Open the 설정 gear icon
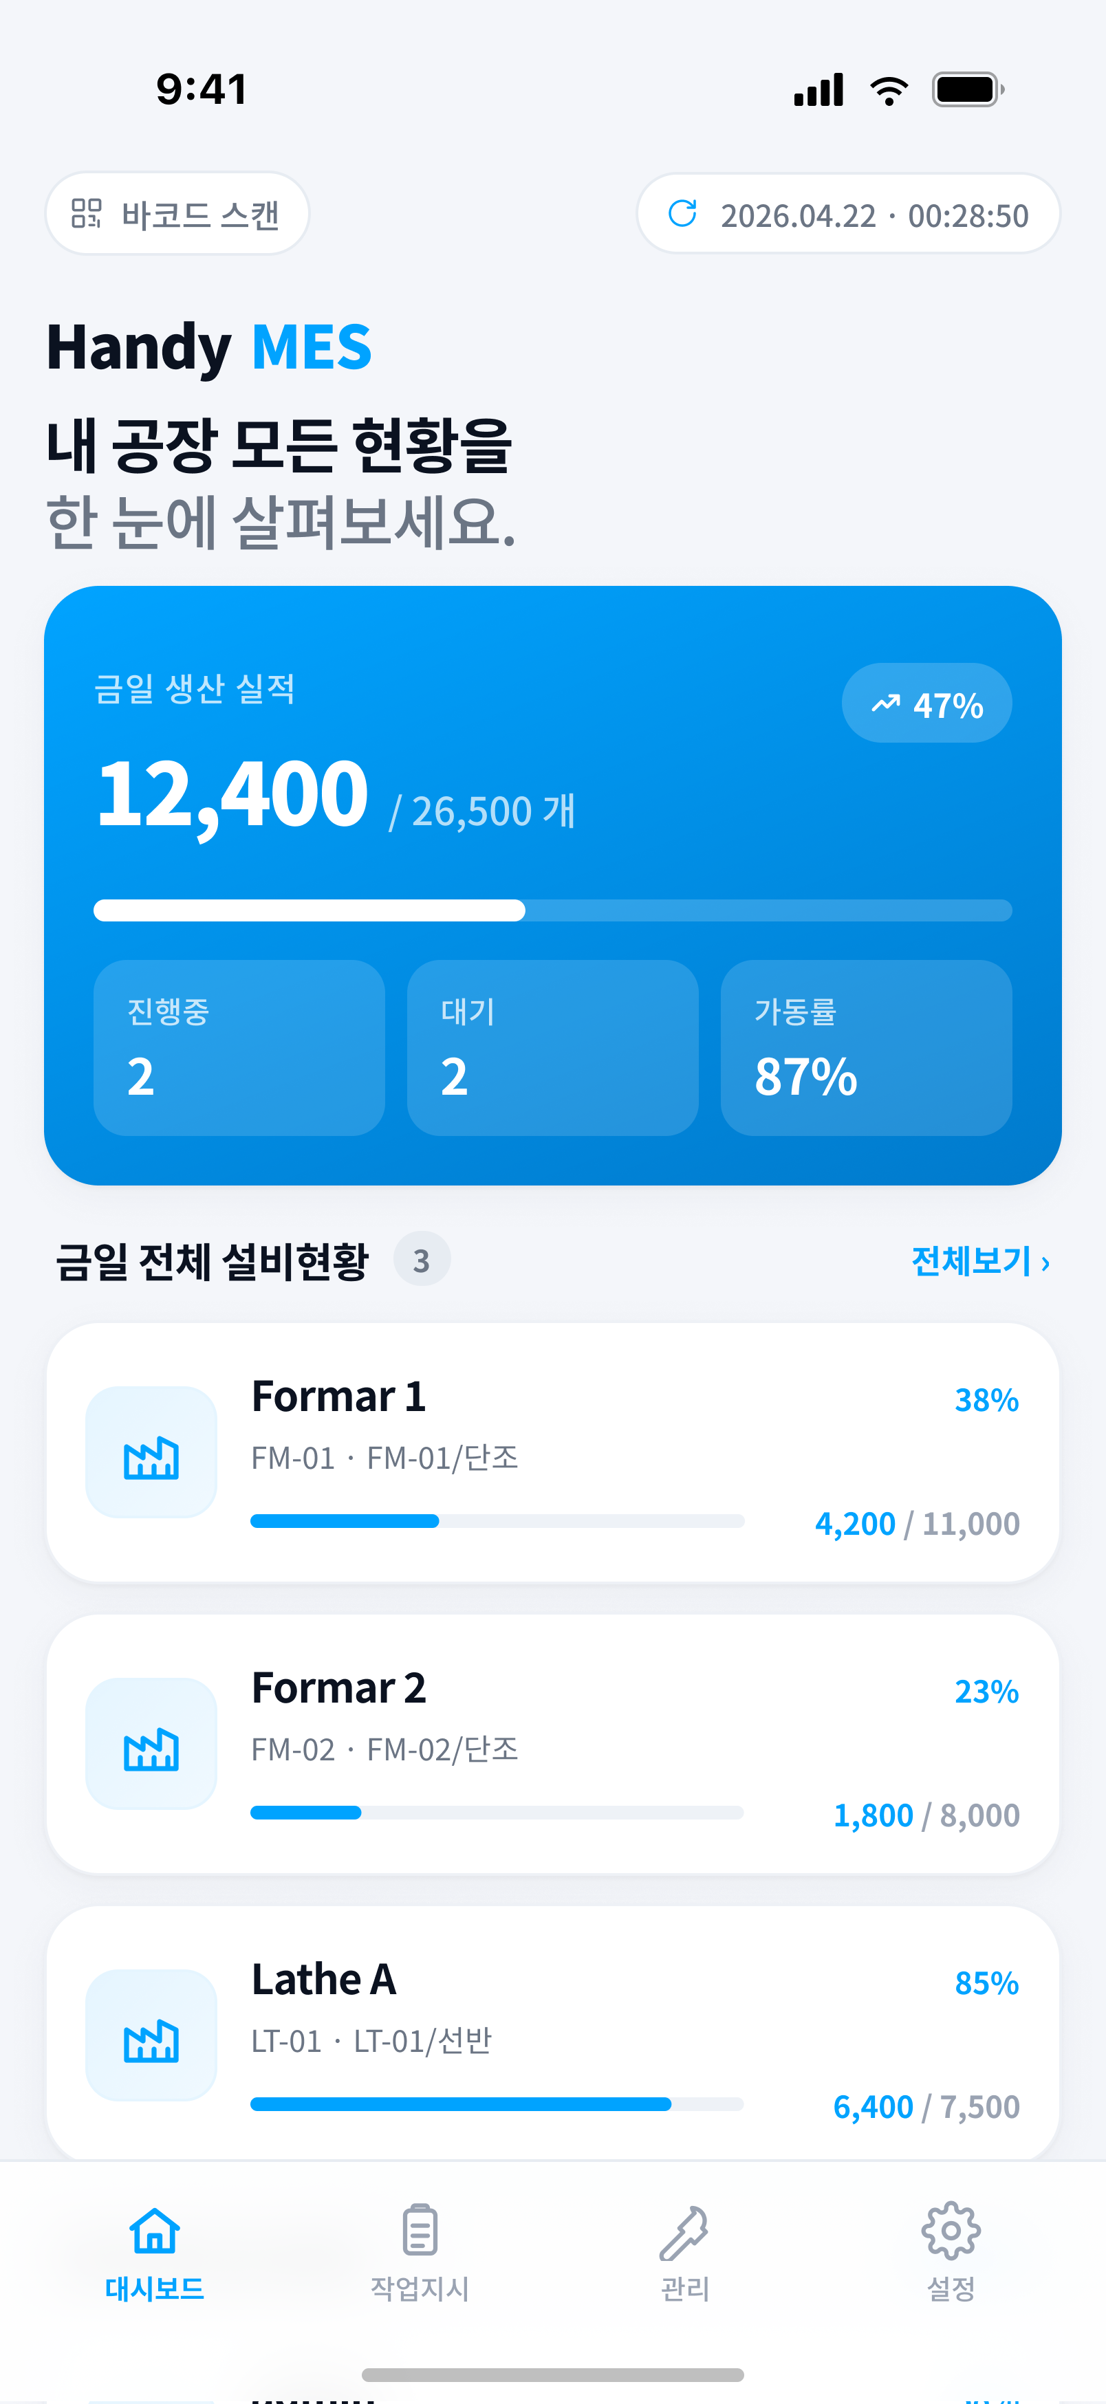 pos(950,2231)
